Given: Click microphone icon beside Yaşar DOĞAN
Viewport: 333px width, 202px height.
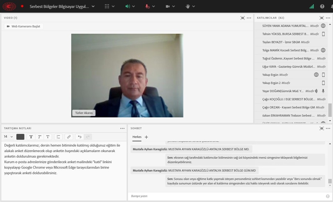Looking at the screenshot, I should point(323,91).
